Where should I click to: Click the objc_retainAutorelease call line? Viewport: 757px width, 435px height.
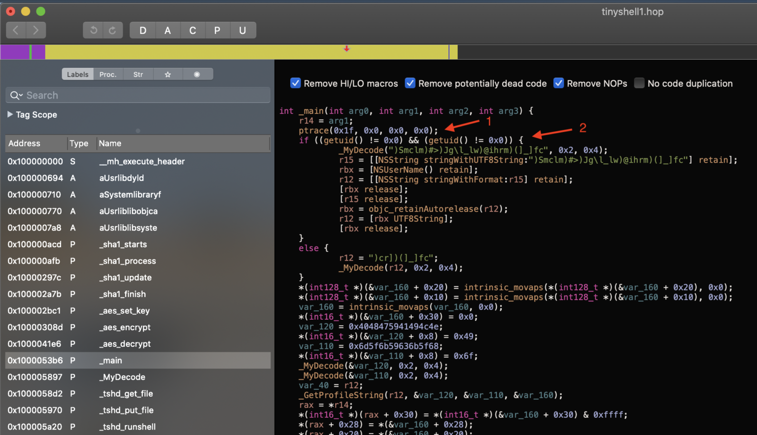[424, 209]
